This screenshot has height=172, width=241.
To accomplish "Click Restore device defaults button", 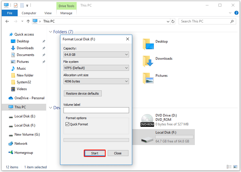I will pos(83,94).
